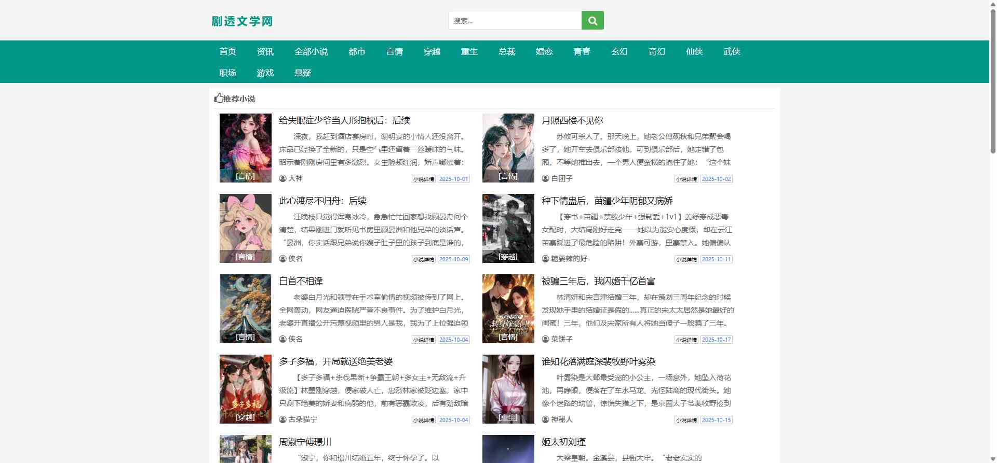
Task: Open cover image of 多子多福 novel
Action: pyautogui.click(x=245, y=389)
